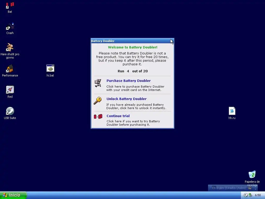Click the red batteries trial icon
This screenshot has height=199, width=265.
click(x=98, y=116)
